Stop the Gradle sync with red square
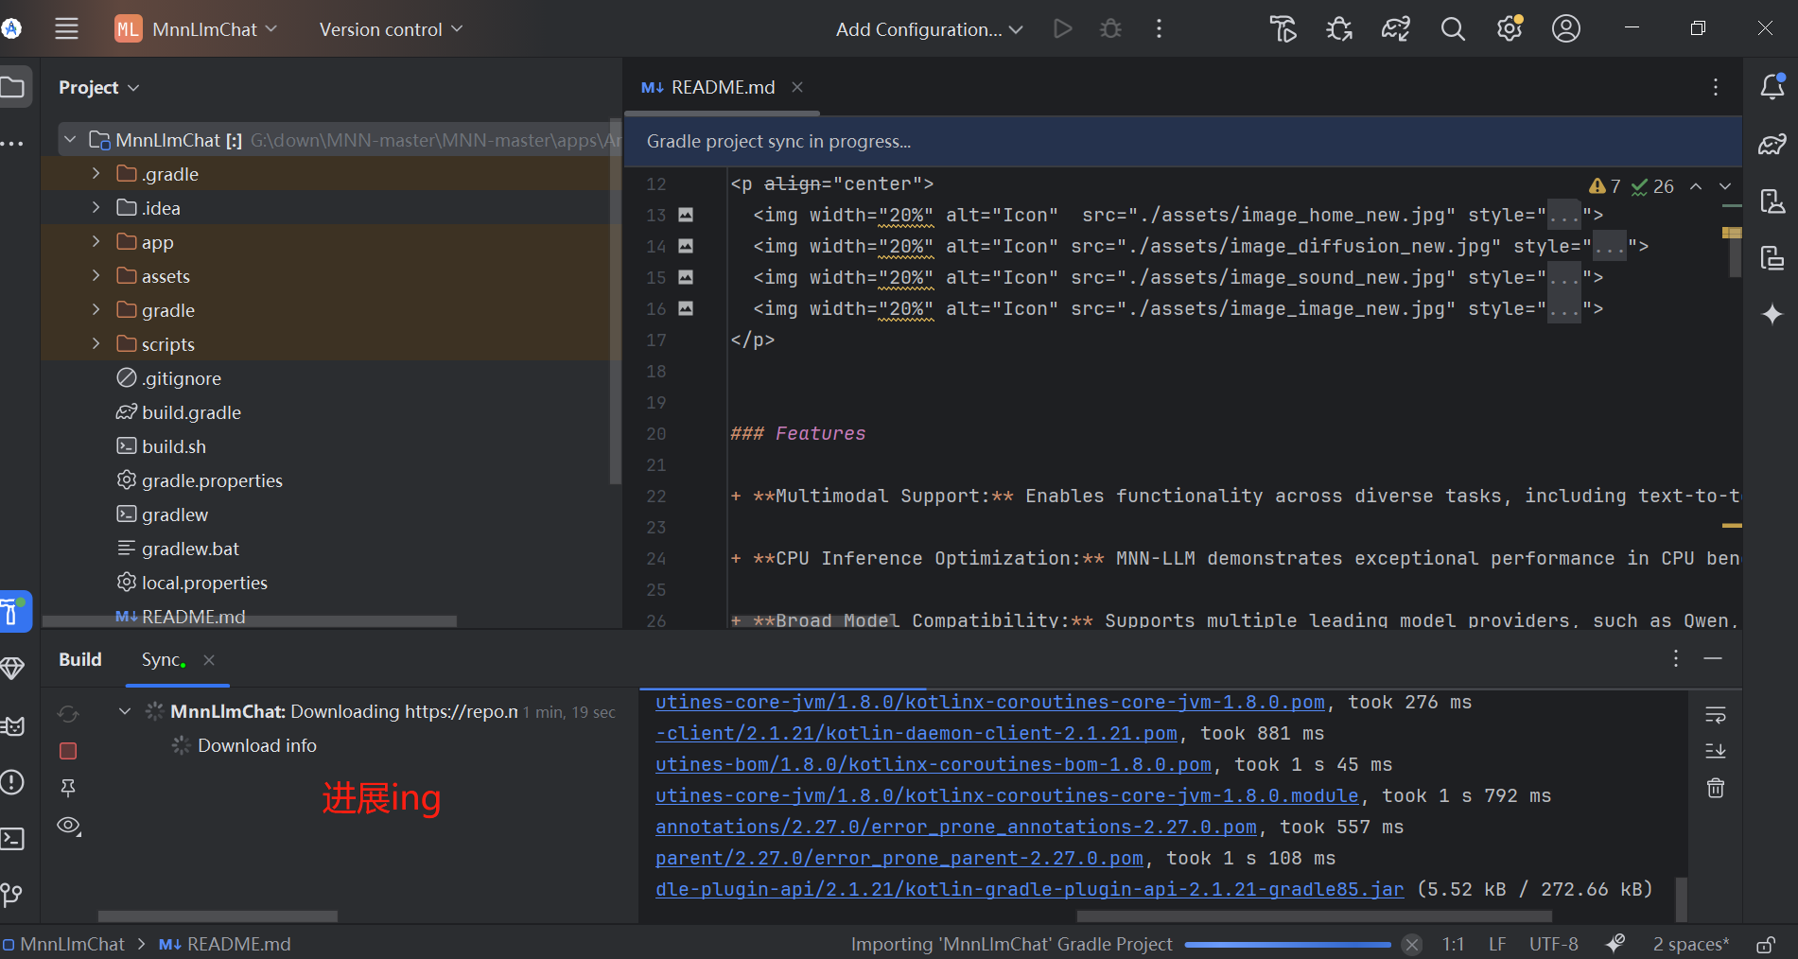1798x959 pixels. [68, 751]
